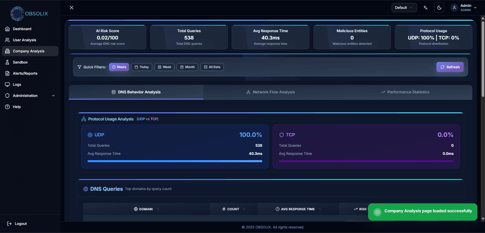Toggle dark mode with the moon button
This screenshot has height=233, width=485.
(x=439, y=8)
